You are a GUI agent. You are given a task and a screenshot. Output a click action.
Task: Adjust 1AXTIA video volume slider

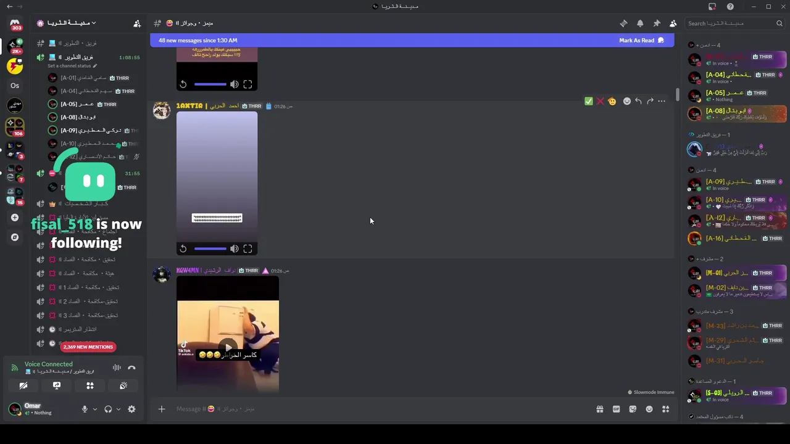pos(210,249)
